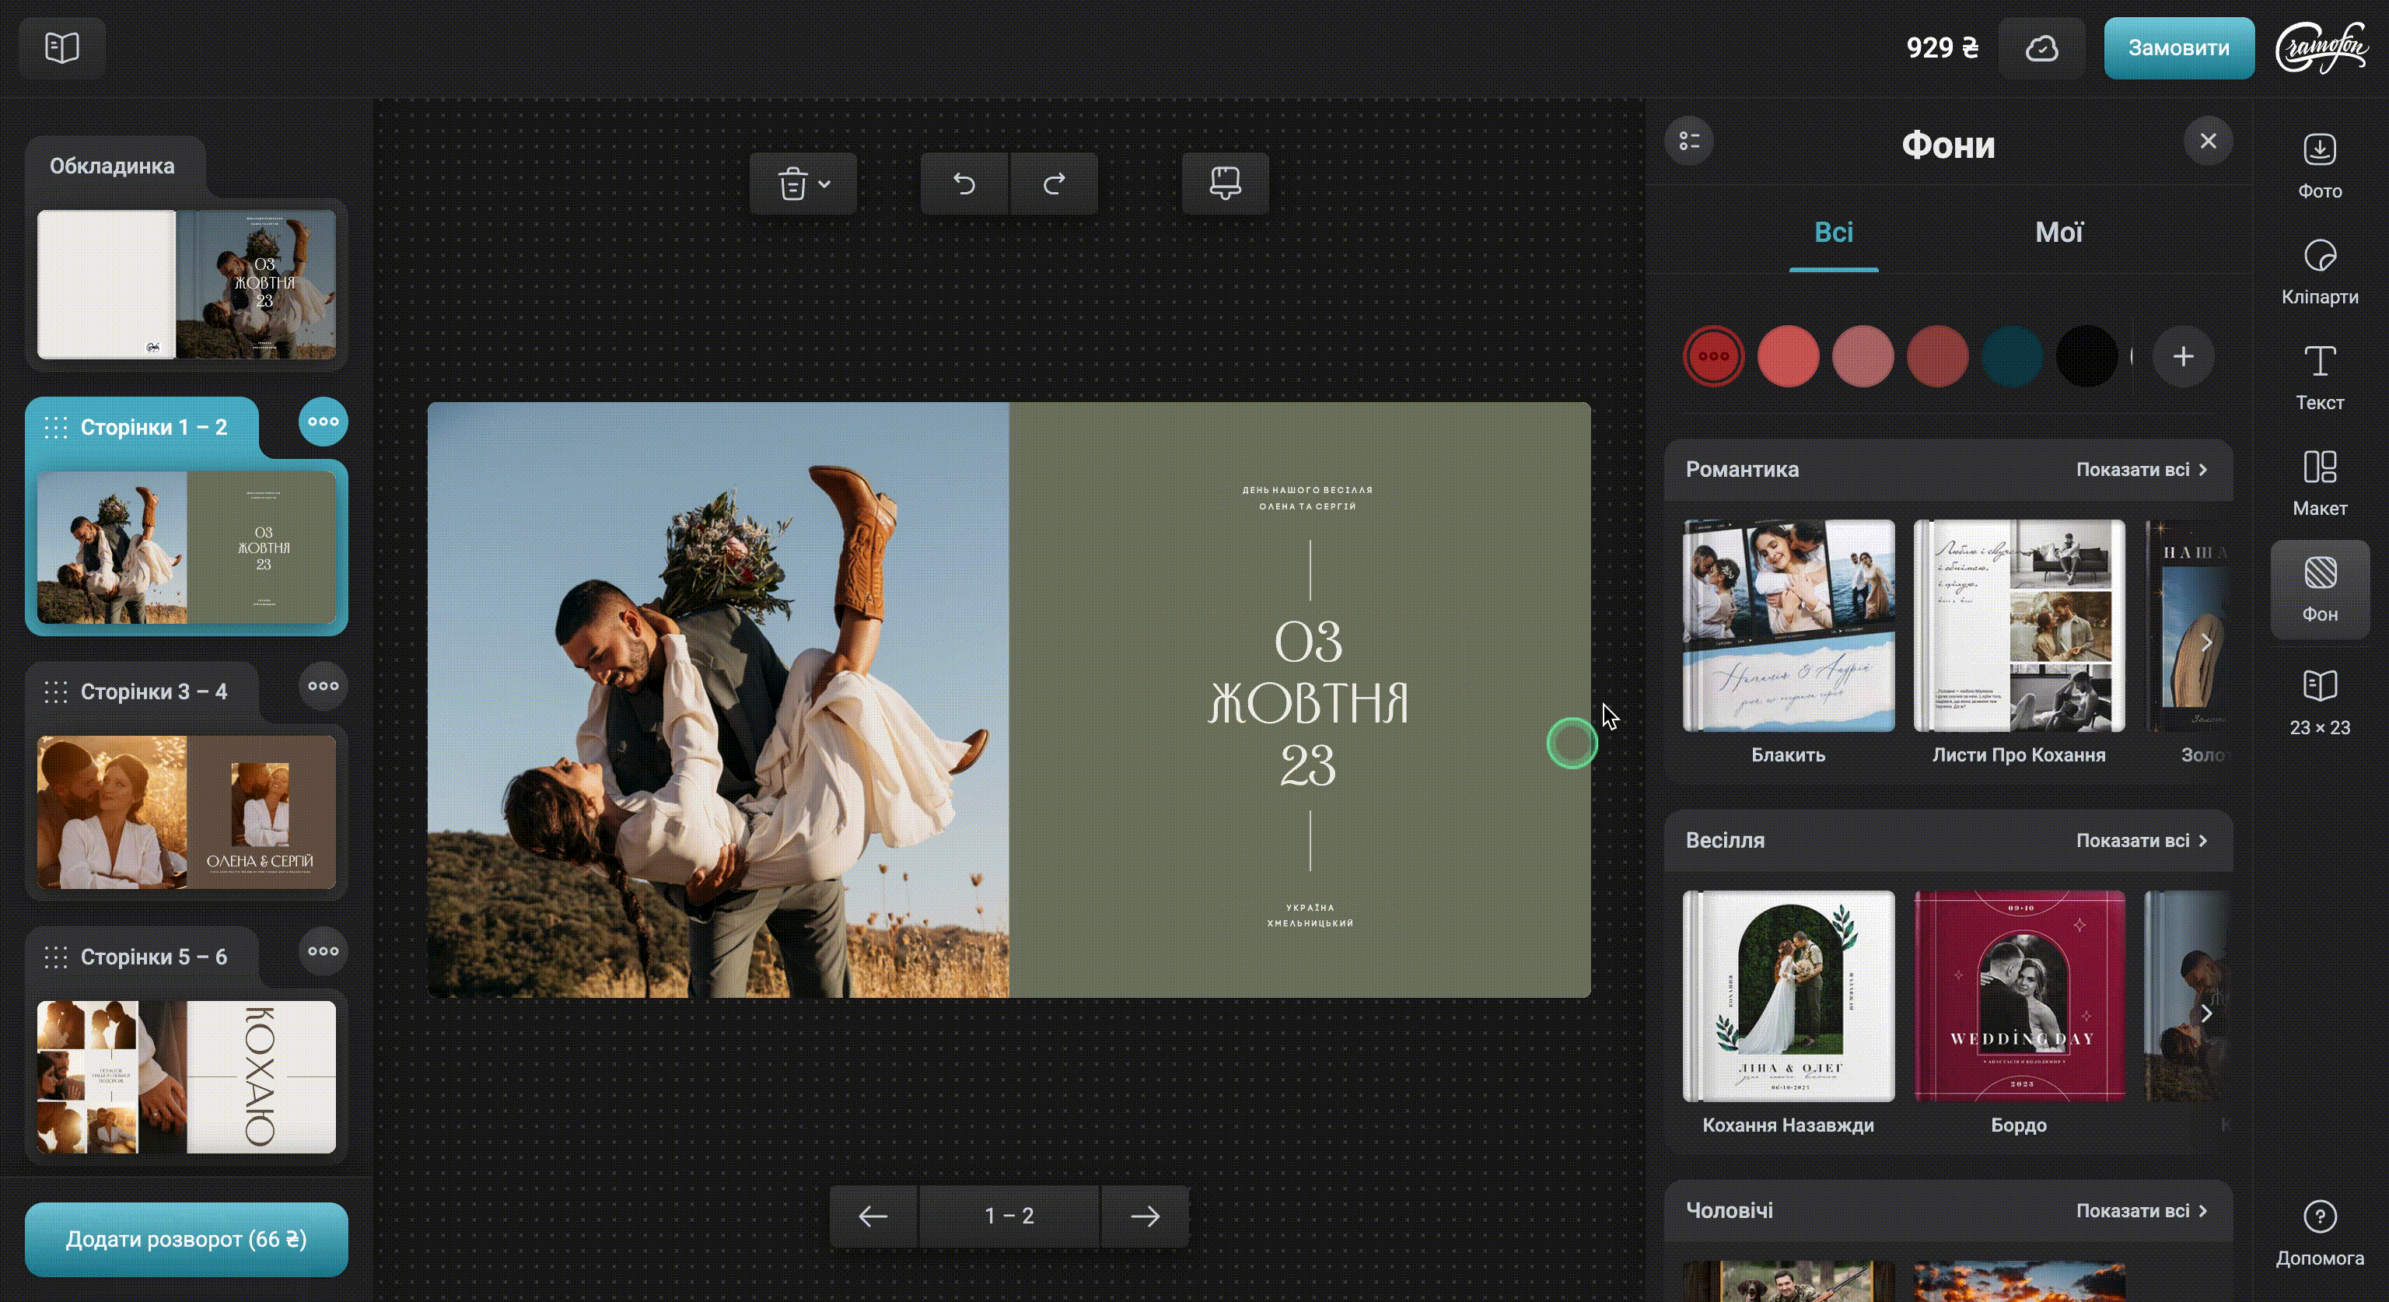The image size is (2389, 1302).
Task: Open options menu for Сторінки 3 – 4
Action: [x=323, y=686]
